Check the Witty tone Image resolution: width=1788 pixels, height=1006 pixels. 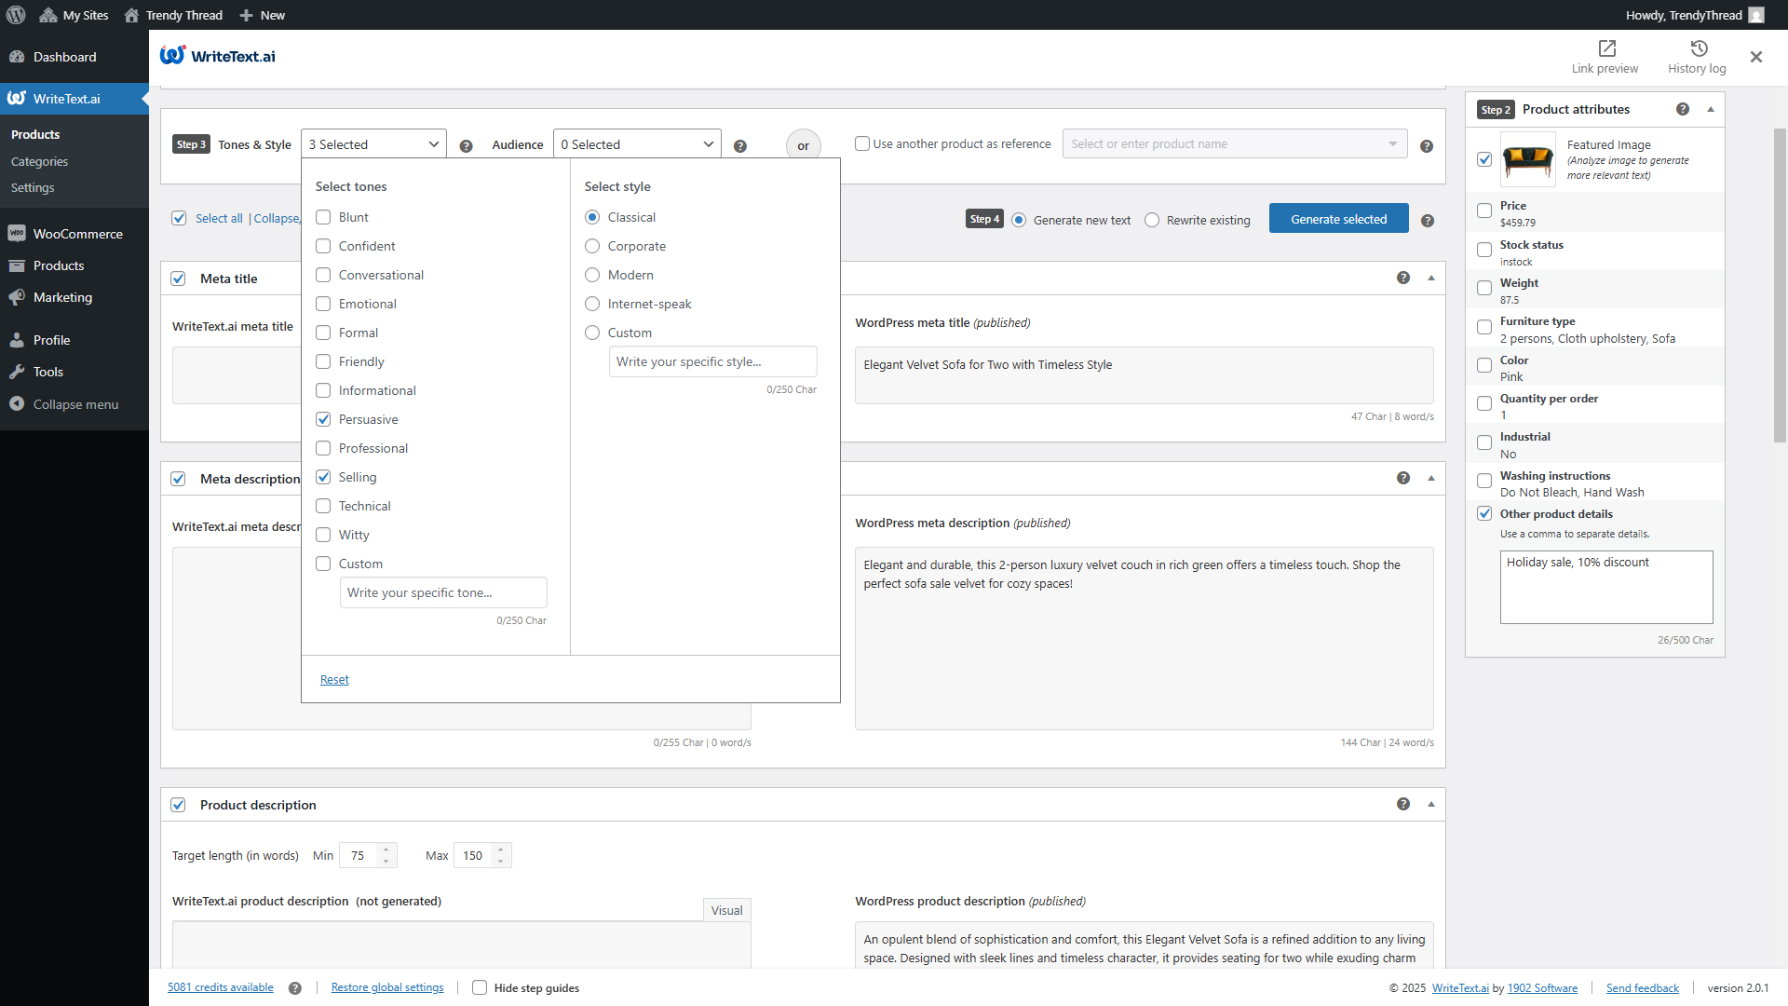click(323, 535)
